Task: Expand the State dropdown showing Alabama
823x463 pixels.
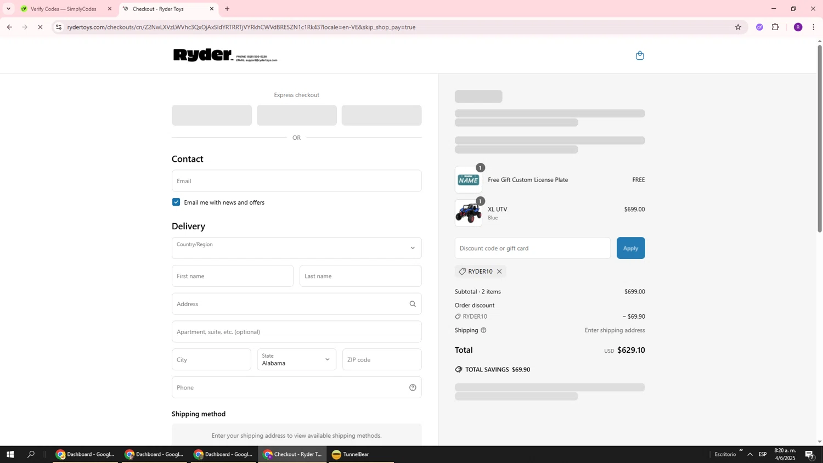Action: 297,359
